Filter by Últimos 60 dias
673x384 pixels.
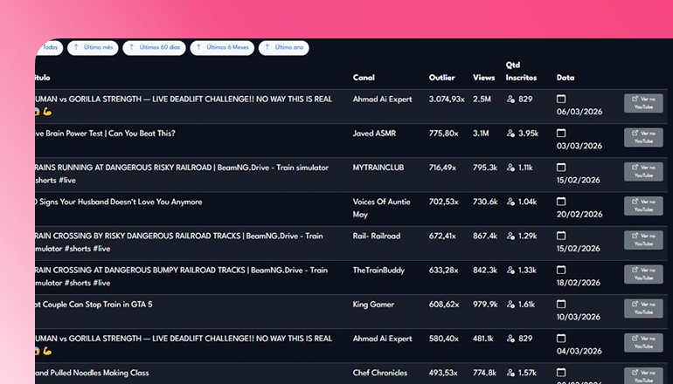click(x=154, y=48)
